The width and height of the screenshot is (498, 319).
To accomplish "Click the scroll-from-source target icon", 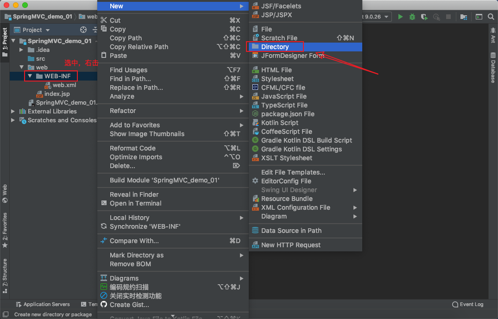I will tap(83, 30).
